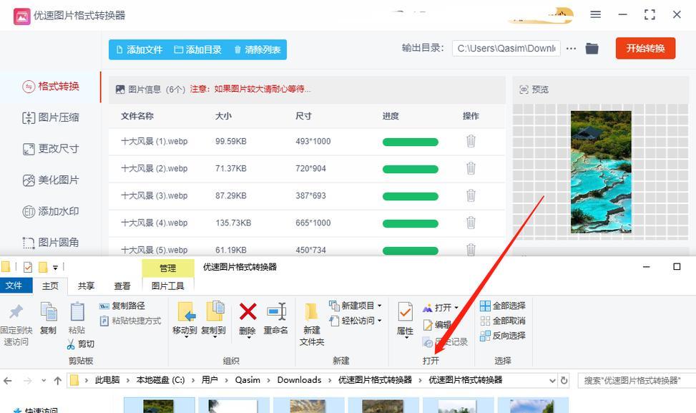The image size is (696, 413).
Task: Open the 查看 ribbon tab
Action: 122,286
